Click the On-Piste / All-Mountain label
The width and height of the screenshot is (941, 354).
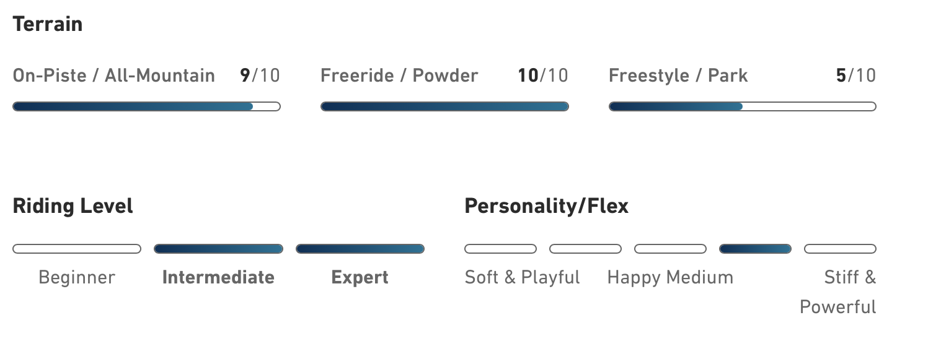[x=113, y=76]
